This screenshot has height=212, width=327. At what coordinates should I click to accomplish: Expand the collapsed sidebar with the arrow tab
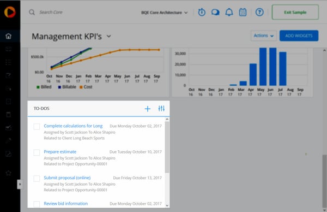[x=20, y=184]
